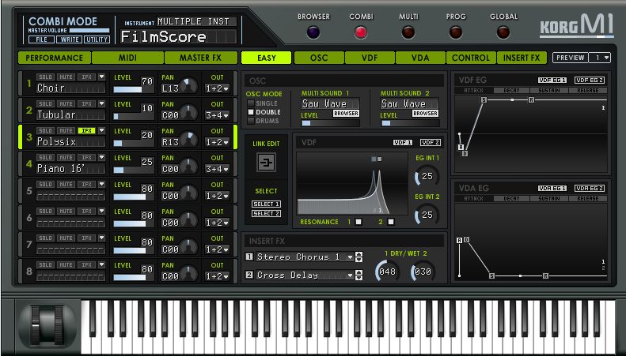The height and width of the screenshot is (356, 626).
Task: Click the GLOBAL mode LED button
Action: pos(503,32)
